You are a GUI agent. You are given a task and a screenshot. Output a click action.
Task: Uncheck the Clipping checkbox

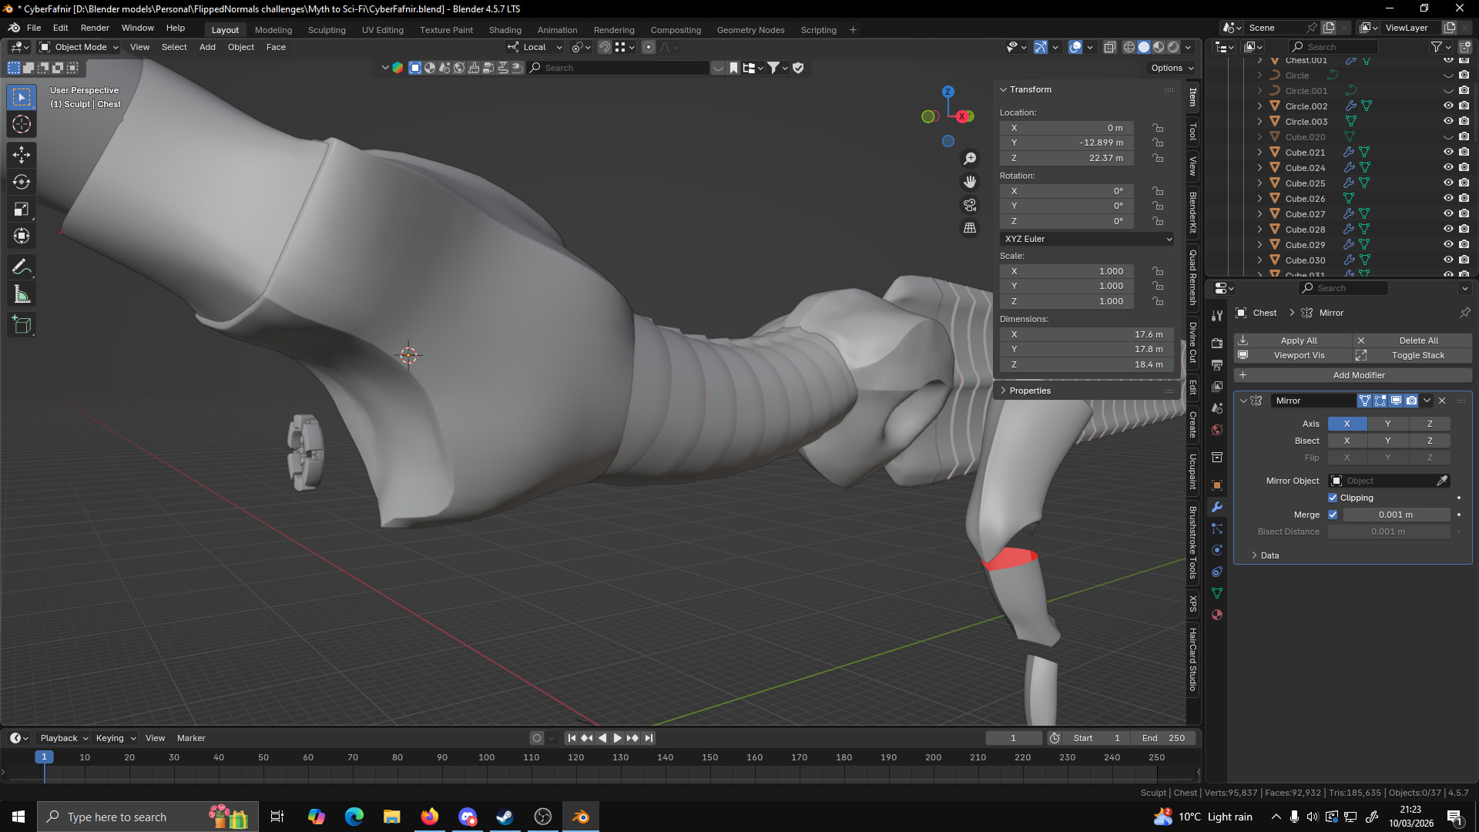1333,498
